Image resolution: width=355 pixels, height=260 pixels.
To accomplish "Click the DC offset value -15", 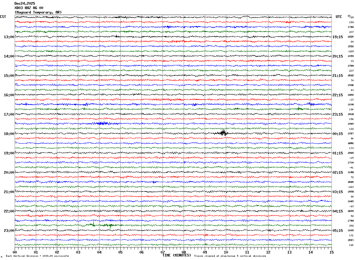I will pyautogui.click(x=351, y=158).
